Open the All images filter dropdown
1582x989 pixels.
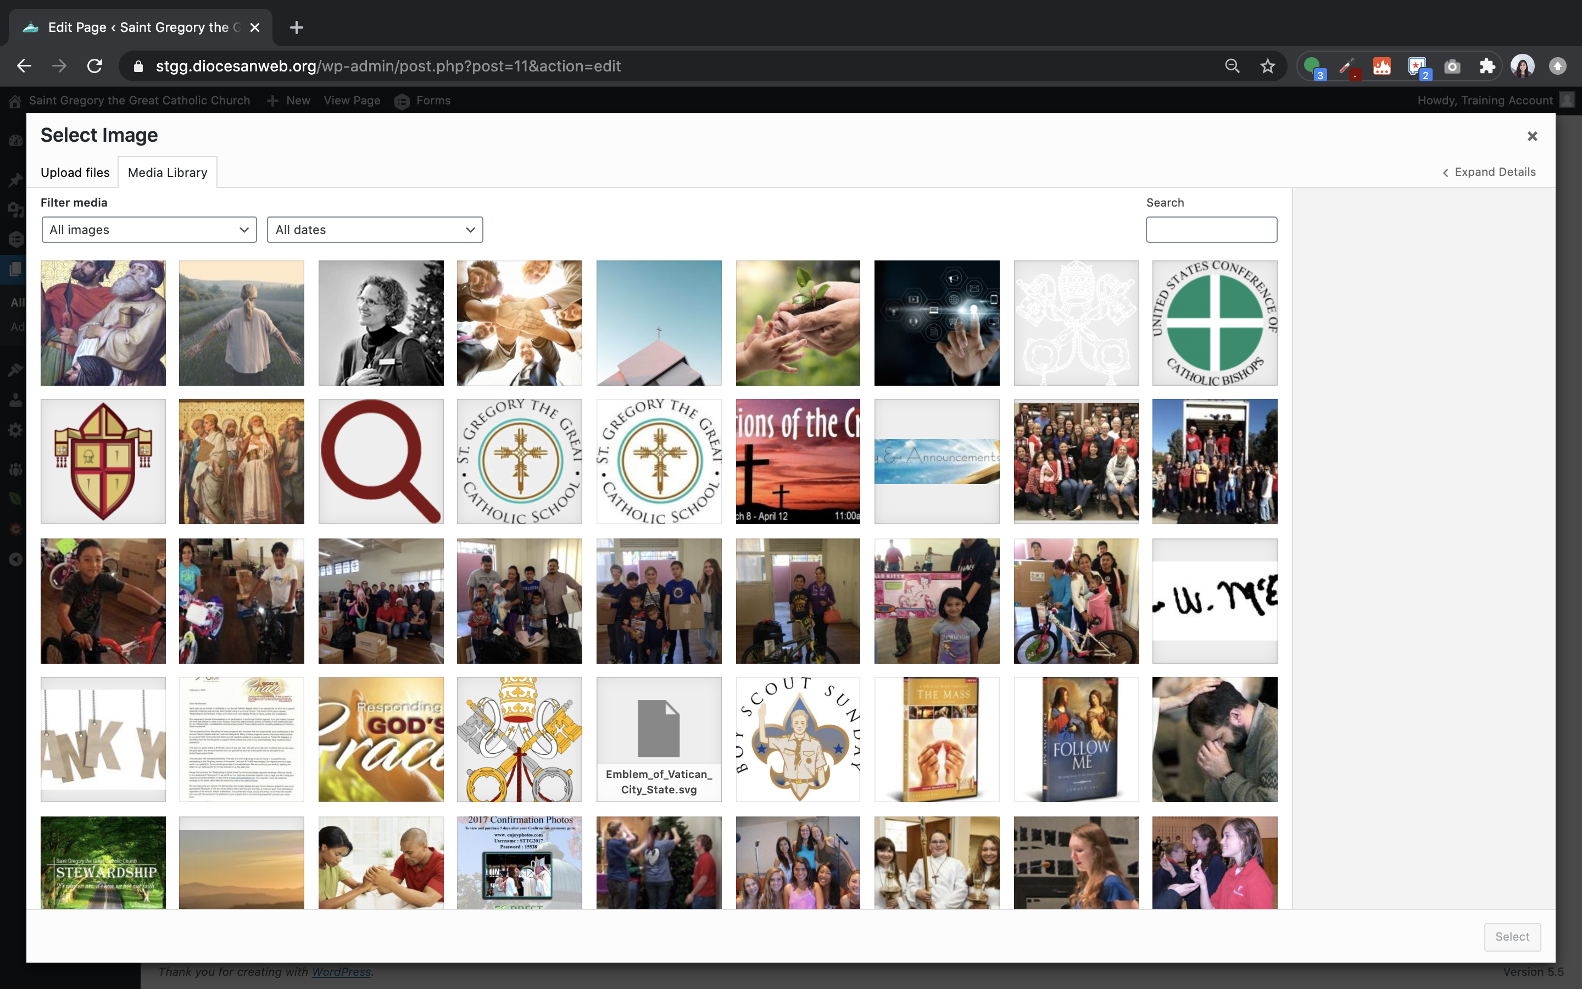(x=149, y=230)
